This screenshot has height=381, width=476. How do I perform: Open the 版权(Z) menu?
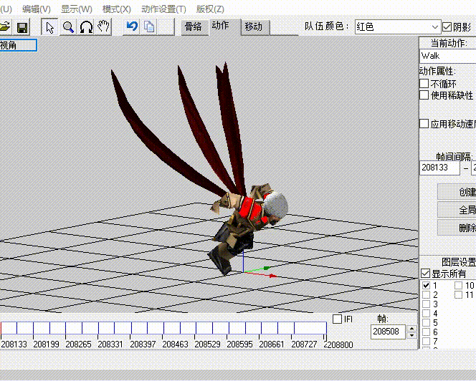210,9
